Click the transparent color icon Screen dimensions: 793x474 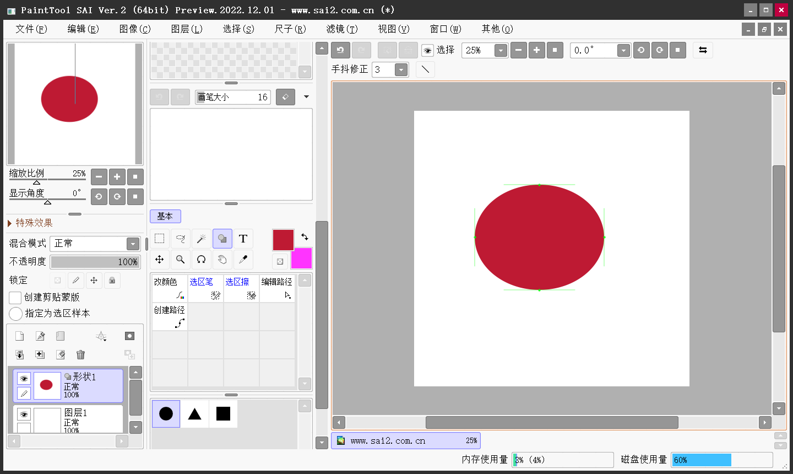pos(280,261)
